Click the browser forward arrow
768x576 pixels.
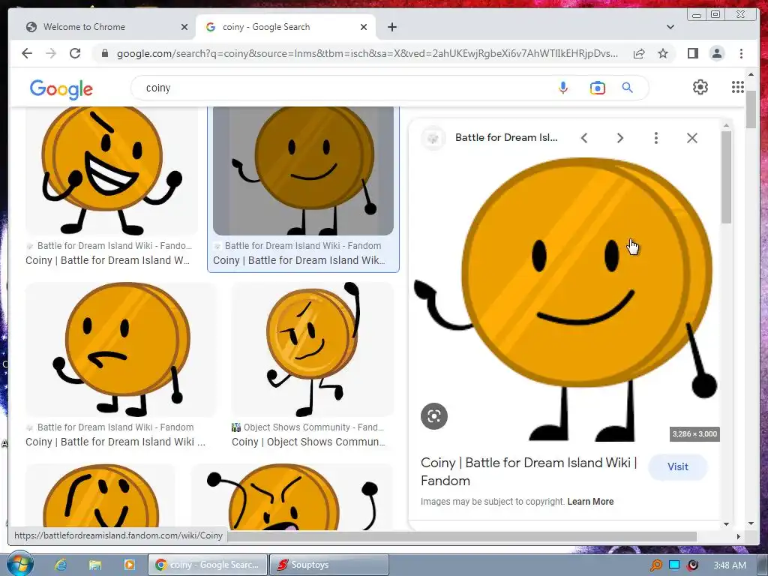pos(51,53)
